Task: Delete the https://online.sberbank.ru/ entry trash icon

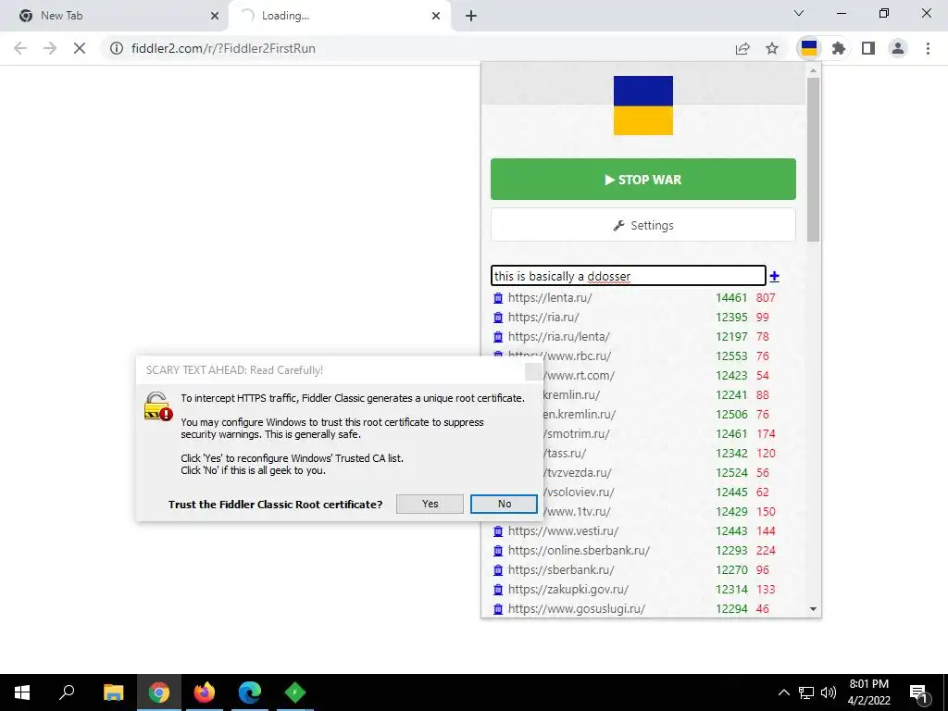Action: (x=498, y=550)
